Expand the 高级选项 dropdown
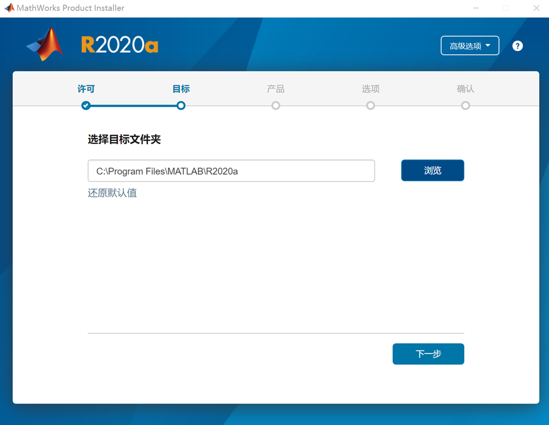 470,45
